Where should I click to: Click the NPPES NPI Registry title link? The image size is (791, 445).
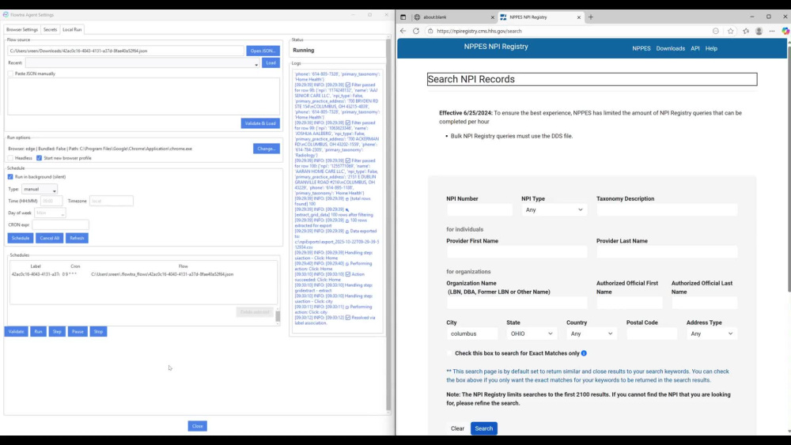click(496, 47)
